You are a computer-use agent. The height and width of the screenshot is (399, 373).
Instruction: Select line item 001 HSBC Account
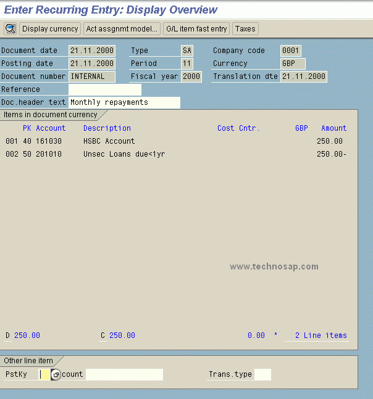tap(109, 141)
